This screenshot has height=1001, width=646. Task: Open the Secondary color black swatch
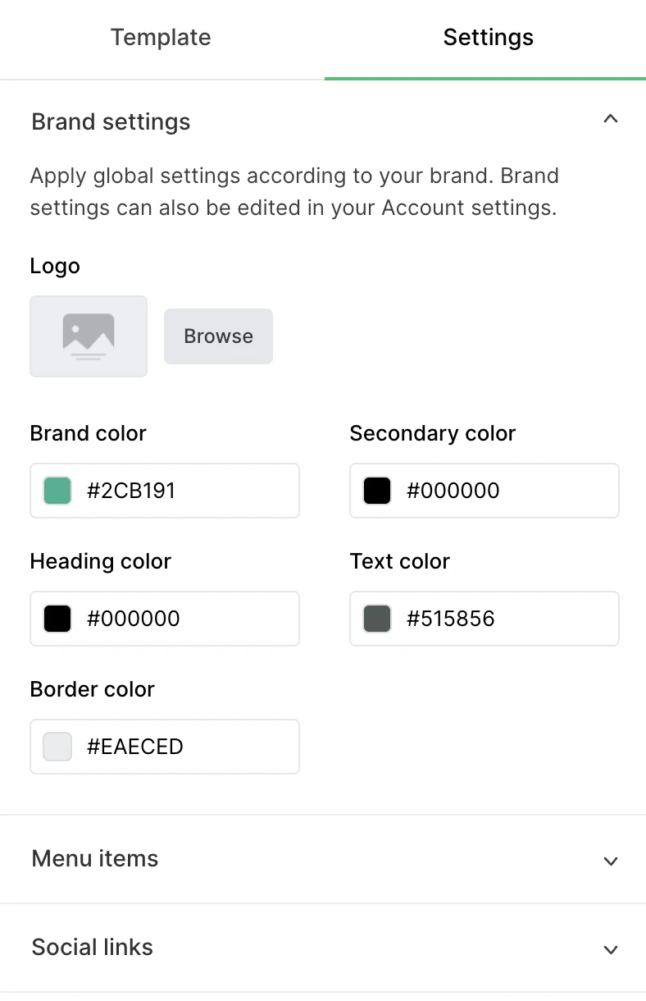pos(377,491)
